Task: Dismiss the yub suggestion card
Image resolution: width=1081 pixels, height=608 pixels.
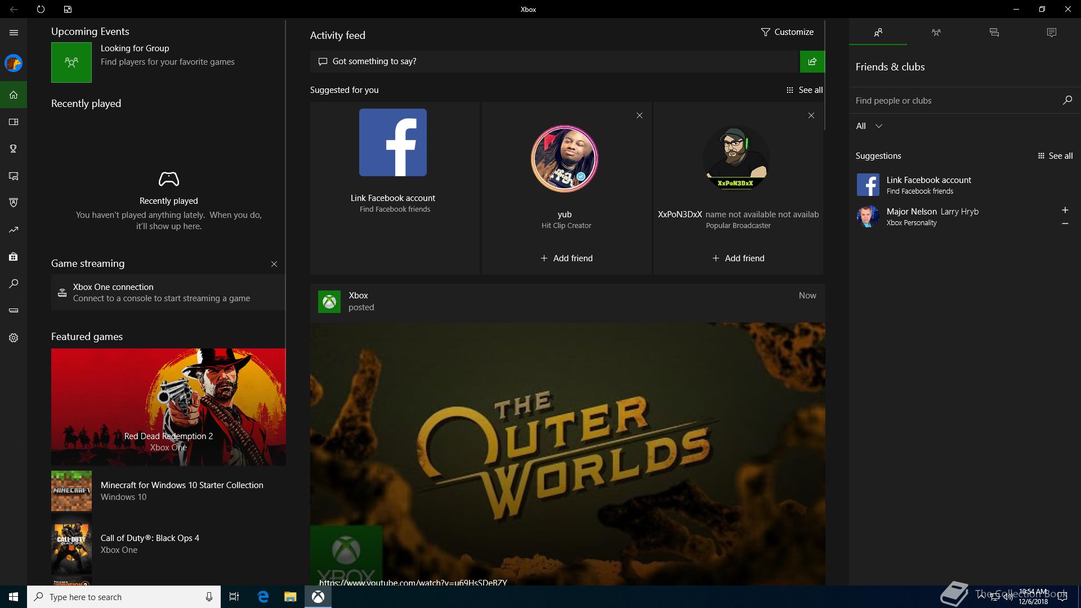Action: tap(639, 115)
